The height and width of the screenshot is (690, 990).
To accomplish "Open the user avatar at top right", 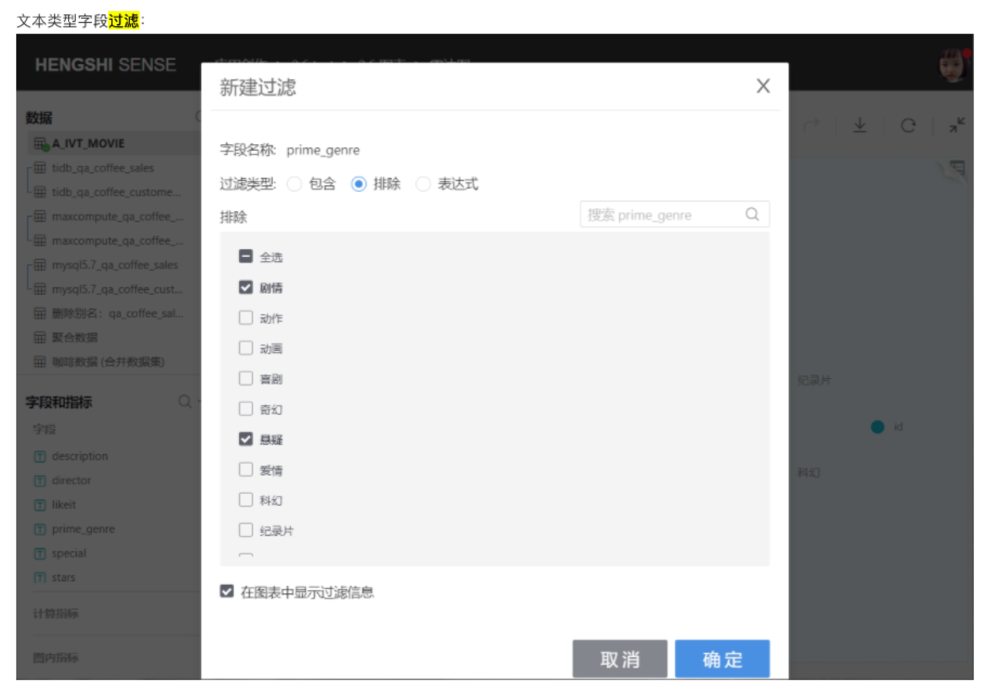I will point(950,64).
